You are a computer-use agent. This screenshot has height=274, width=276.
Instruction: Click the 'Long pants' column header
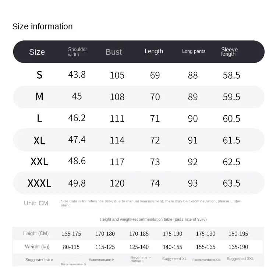pos(194,51)
